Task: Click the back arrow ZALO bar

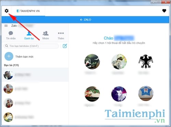Action: pos(85,20)
